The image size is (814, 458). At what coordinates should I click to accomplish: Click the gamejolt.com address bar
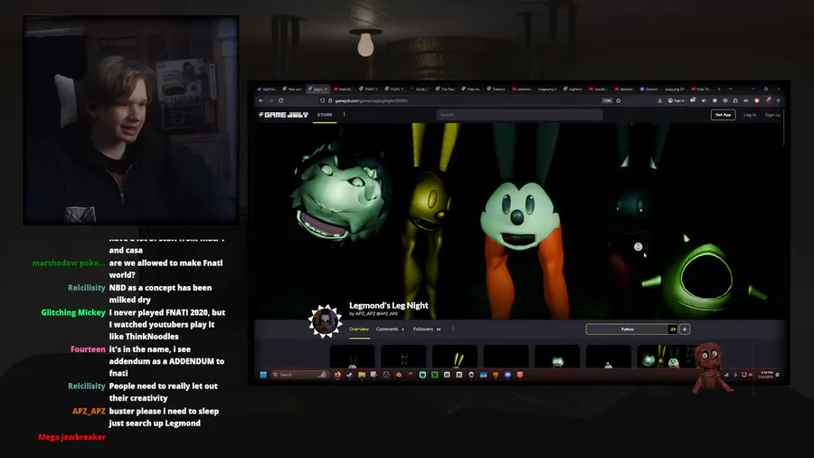tap(462, 100)
